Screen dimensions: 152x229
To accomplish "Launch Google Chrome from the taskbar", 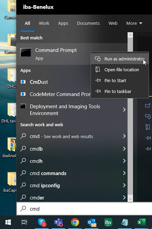I will [x=75, y=222].
